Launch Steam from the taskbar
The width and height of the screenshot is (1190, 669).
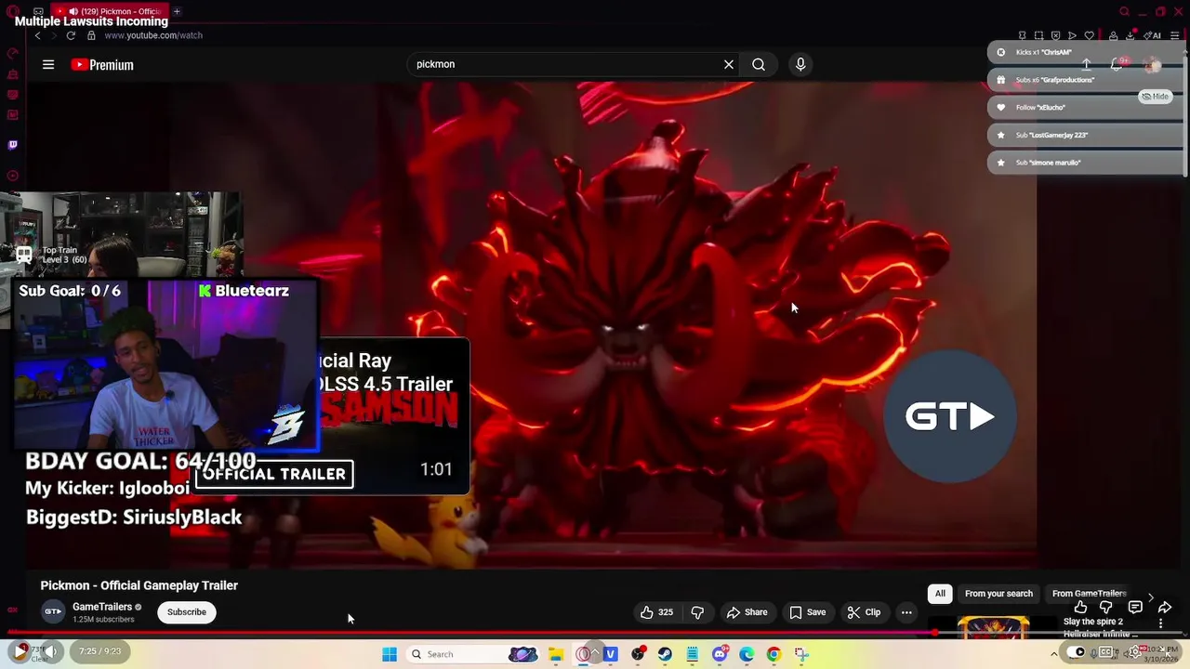point(665,654)
